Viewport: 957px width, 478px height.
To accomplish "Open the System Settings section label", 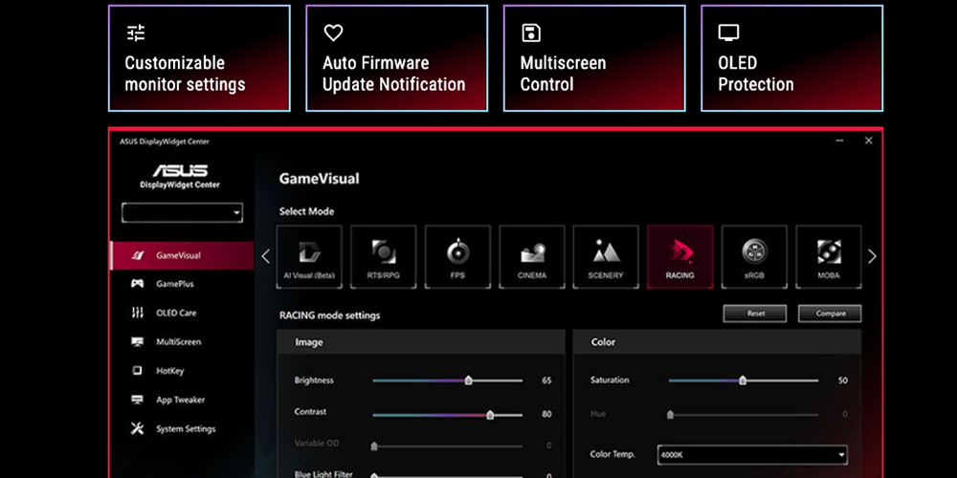I will point(186,428).
